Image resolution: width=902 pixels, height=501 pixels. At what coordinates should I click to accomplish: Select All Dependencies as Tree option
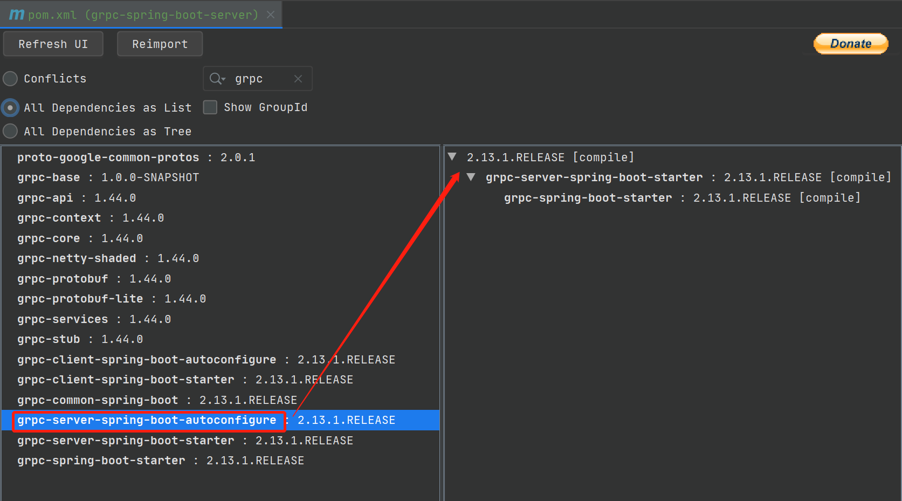[x=10, y=131]
